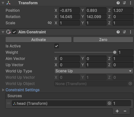
Task: Click the Position X input field
Action: [x=69, y=10]
